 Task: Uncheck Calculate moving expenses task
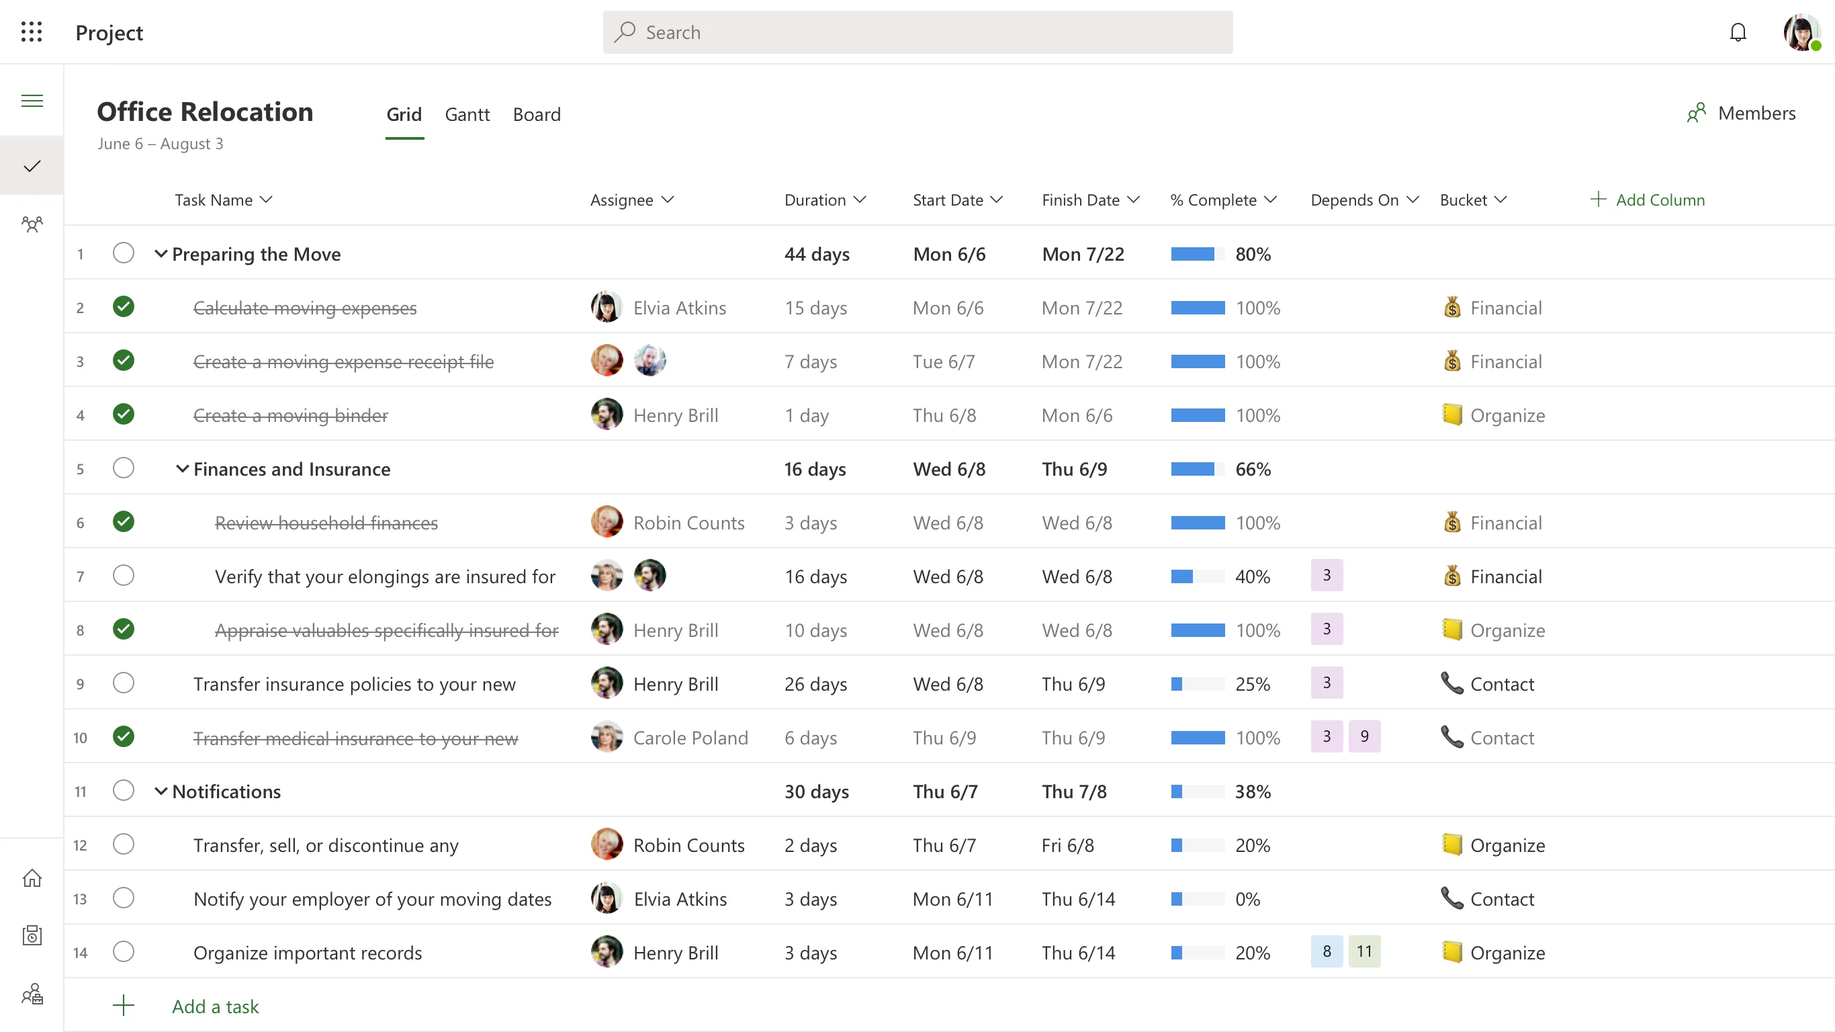click(x=123, y=306)
